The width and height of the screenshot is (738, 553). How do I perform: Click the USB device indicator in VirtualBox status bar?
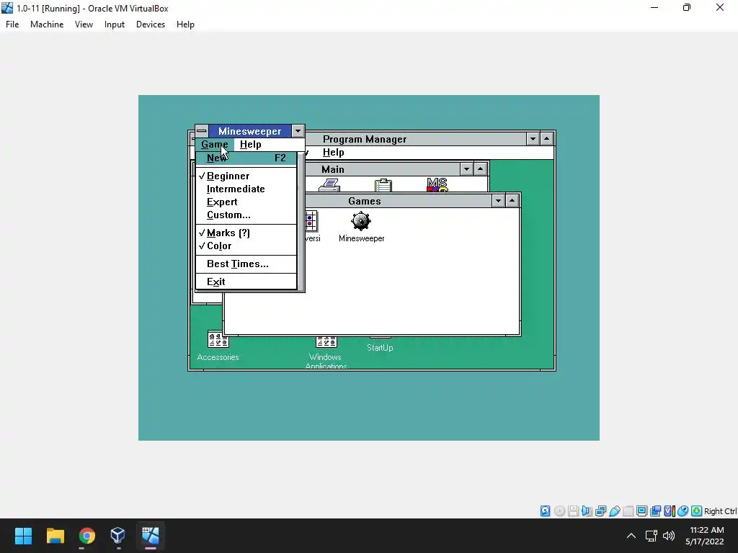(614, 511)
